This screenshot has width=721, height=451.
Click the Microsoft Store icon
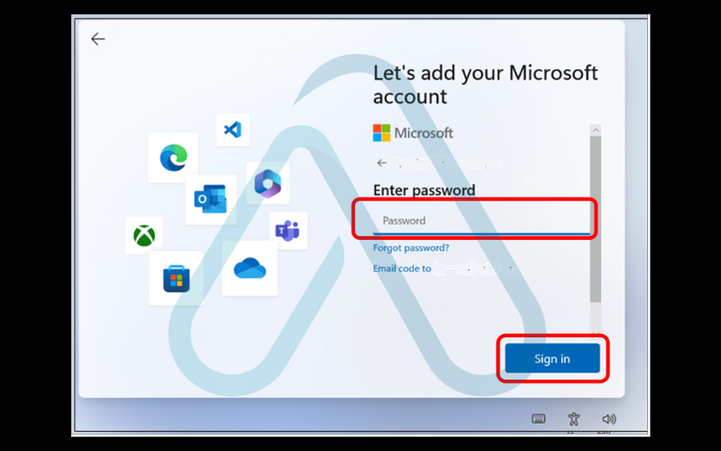[176, 278]
